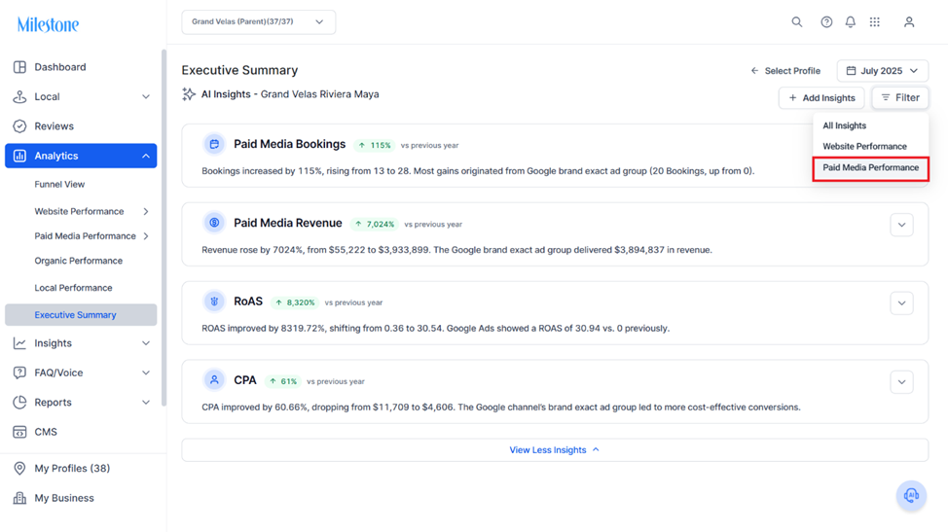Open the user account icon
The width and height of the screenshot is (948, 532).
point(909,21)
